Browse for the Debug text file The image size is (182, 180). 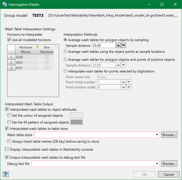(x=169, y=164)
